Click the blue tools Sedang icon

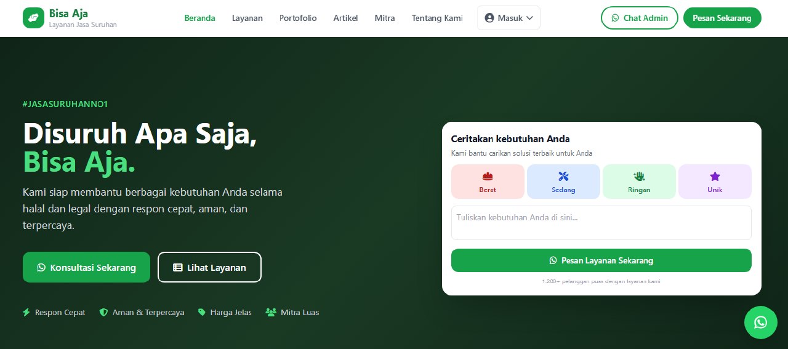point(563,176)
